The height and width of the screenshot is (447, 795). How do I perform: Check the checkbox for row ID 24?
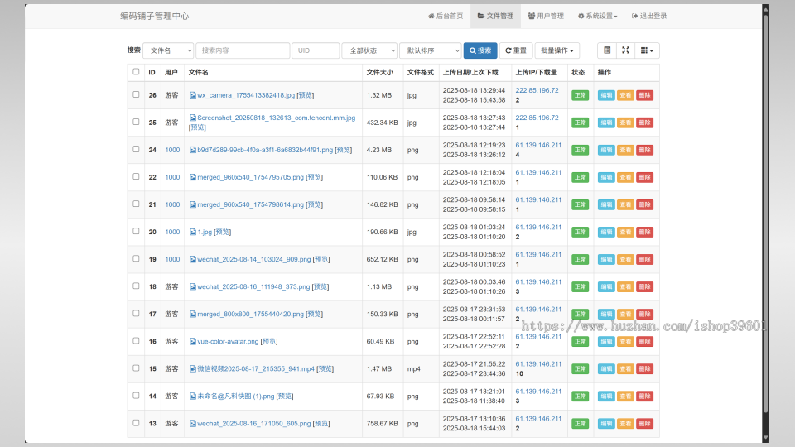[x=136, y=149]
